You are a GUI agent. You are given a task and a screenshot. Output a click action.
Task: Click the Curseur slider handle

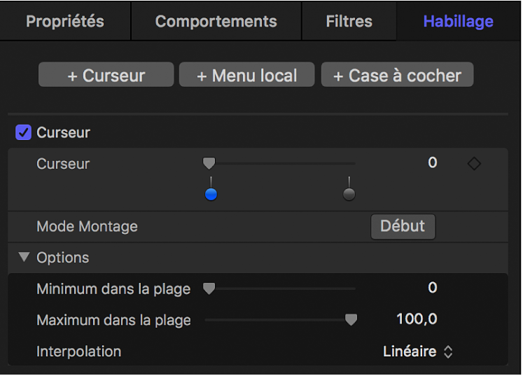click(209, 163)
